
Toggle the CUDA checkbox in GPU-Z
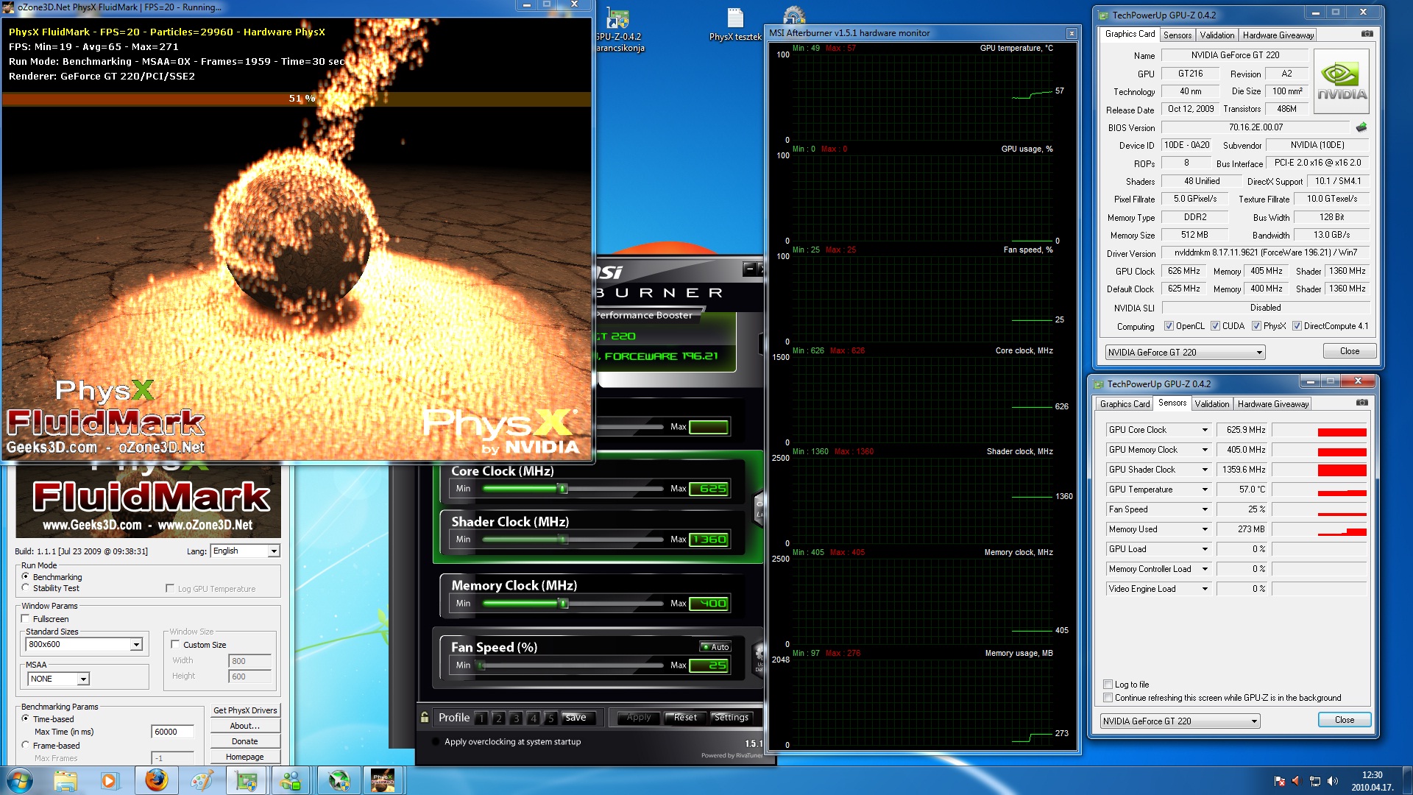[x=1216, y=326]
